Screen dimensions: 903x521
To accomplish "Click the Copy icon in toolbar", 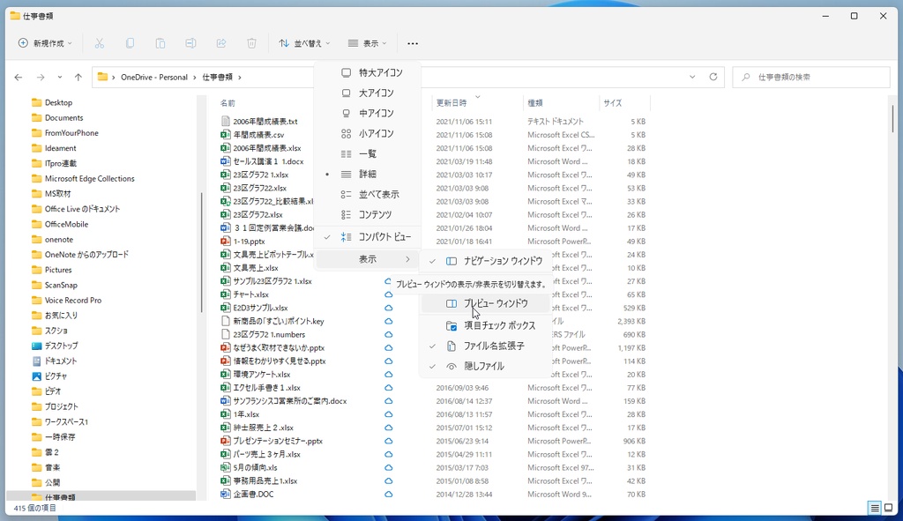I will point(131,43).
